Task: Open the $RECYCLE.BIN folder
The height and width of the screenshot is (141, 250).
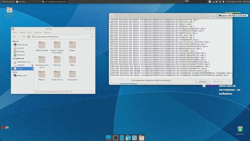Action: coord(42,46)
